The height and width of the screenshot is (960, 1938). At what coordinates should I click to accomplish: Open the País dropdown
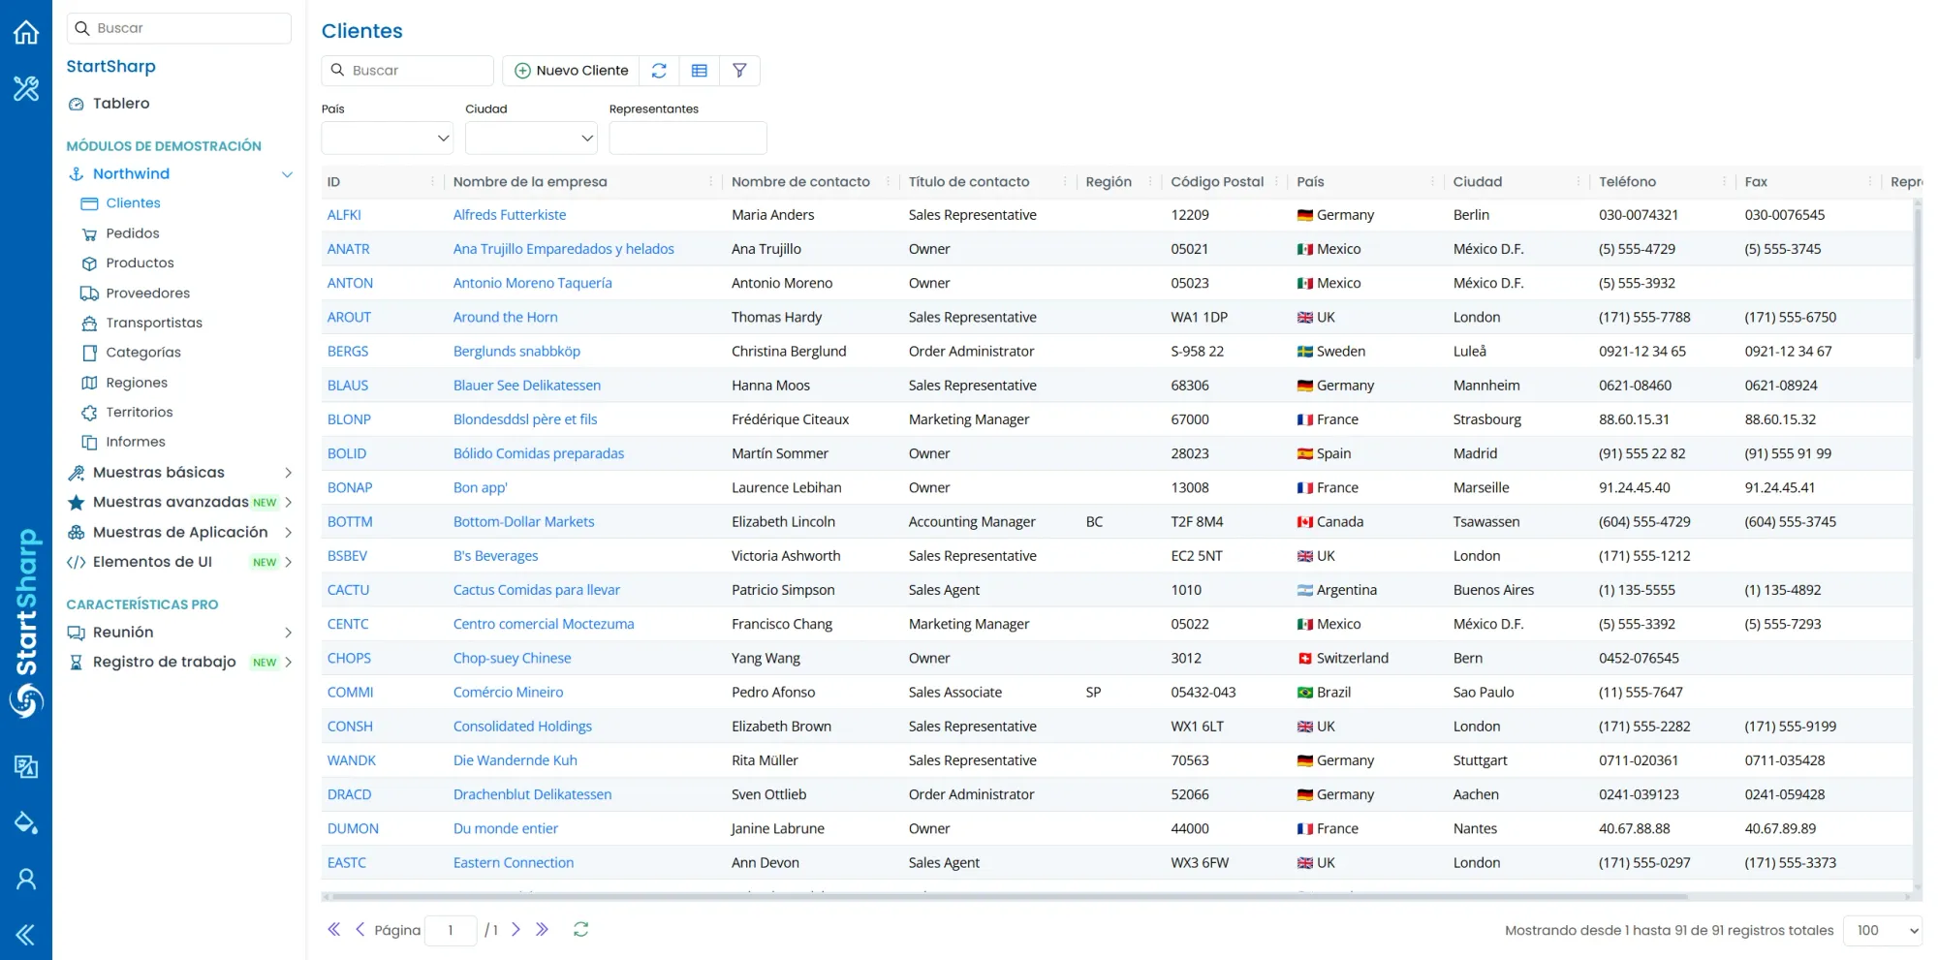pos(386,138)
